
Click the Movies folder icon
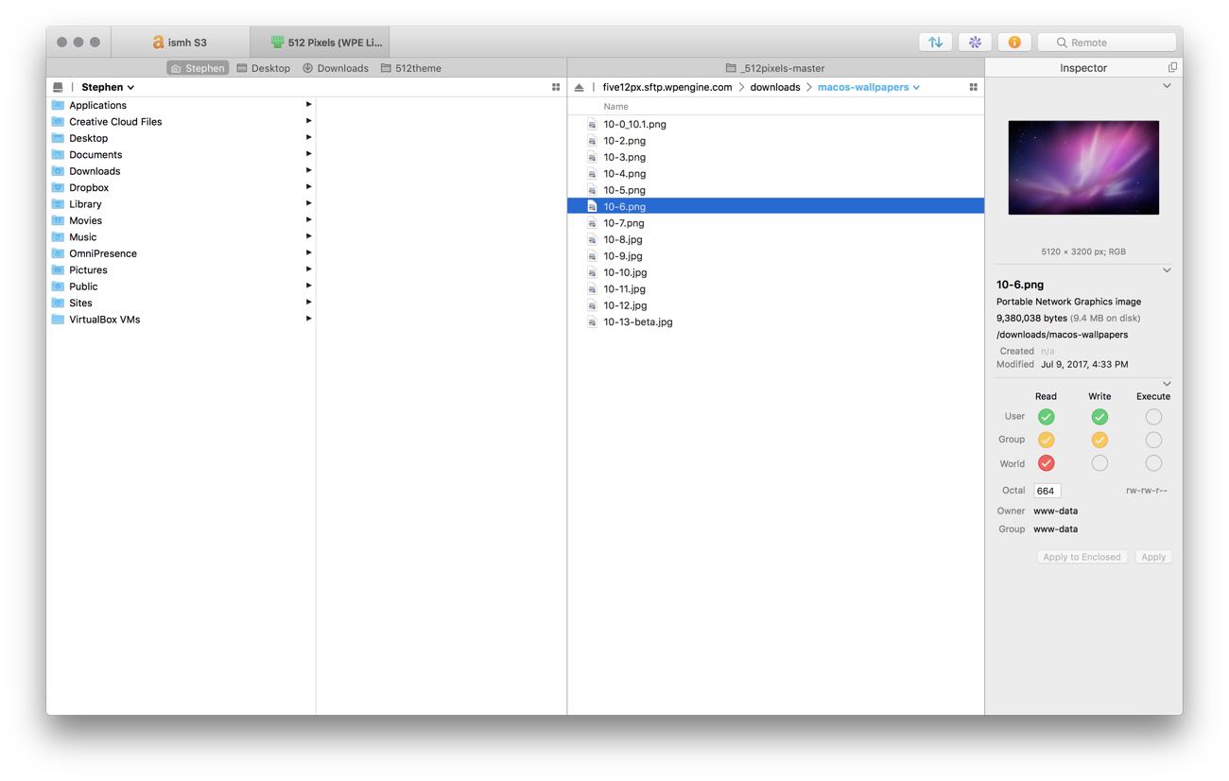coord(59,220)
